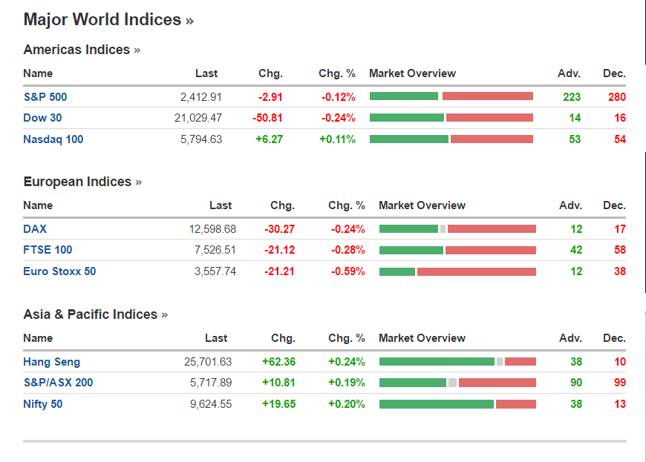Go to the FTSE 100 index
The image size is (646, 462).
coord(48,250)
